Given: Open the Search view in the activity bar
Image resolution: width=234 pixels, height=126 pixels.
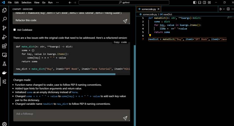Looking at the screenshot, I should pyautogui.click(x=4, y=19).
